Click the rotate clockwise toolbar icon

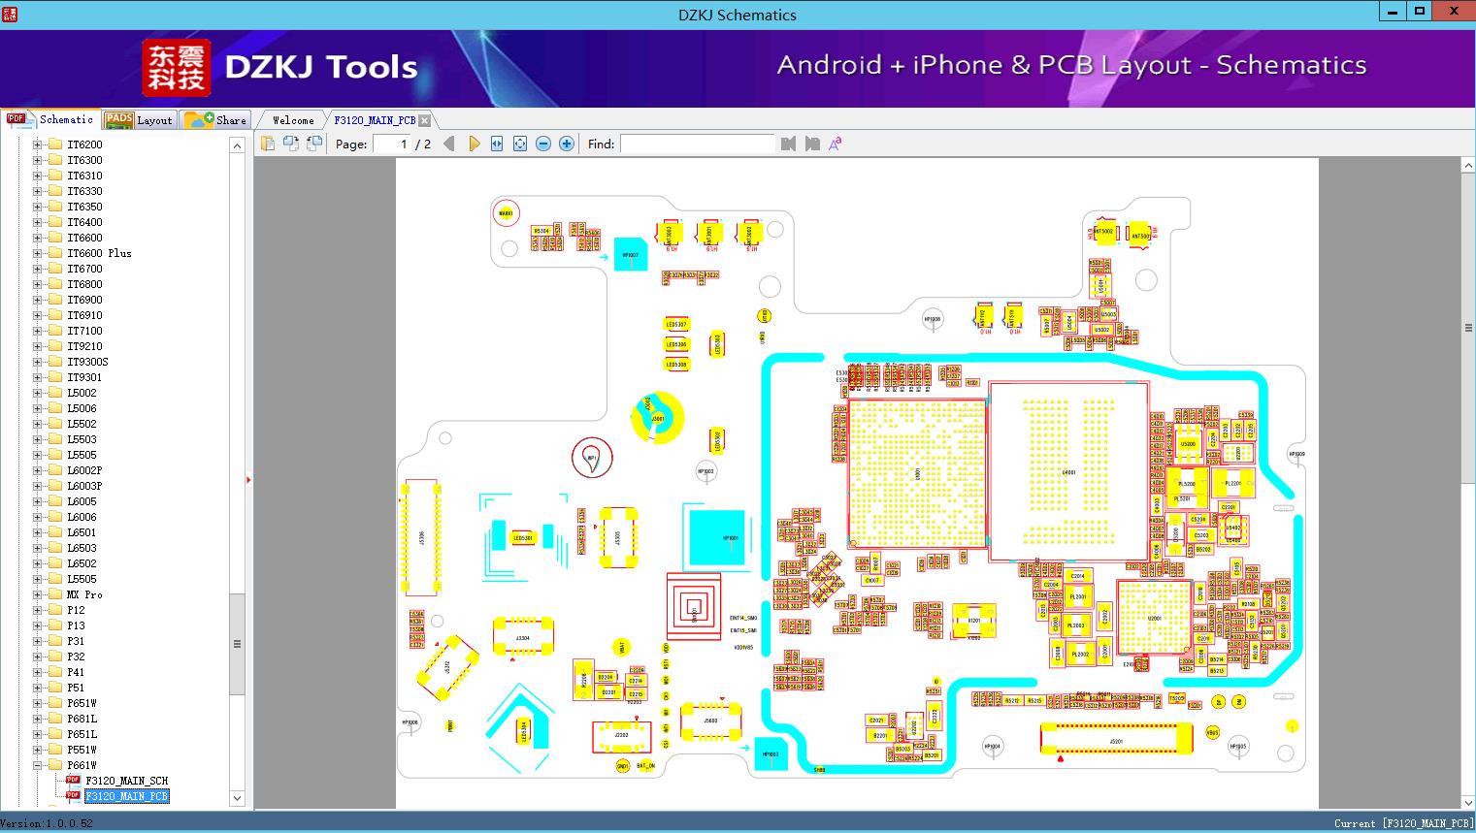coord(313,144)
